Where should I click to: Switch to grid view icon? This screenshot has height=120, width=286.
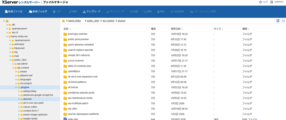283,21
